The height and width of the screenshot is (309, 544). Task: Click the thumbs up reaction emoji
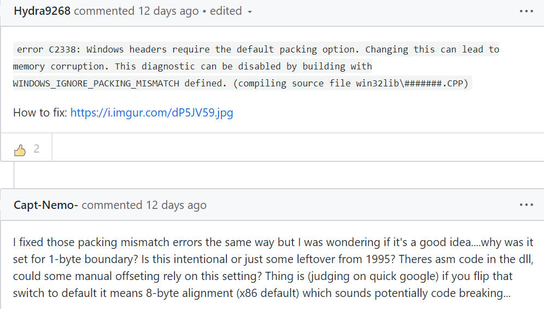tap(20, 149)
